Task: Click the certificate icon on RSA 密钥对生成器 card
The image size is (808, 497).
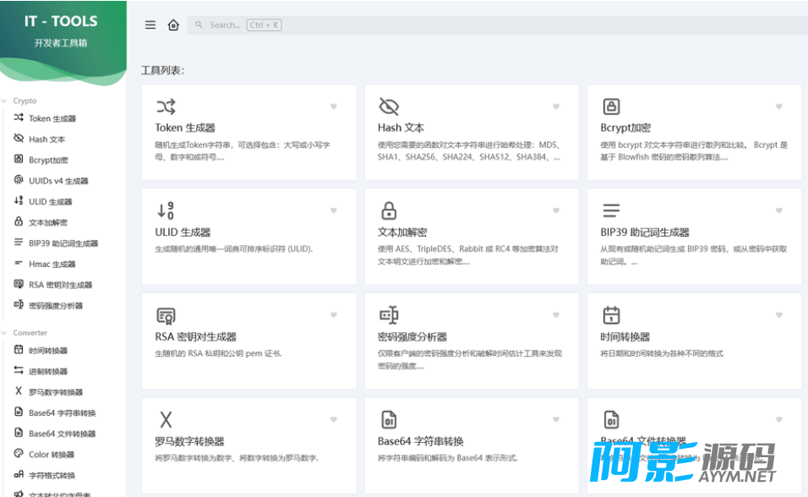Action: click(x=166, y=315)
